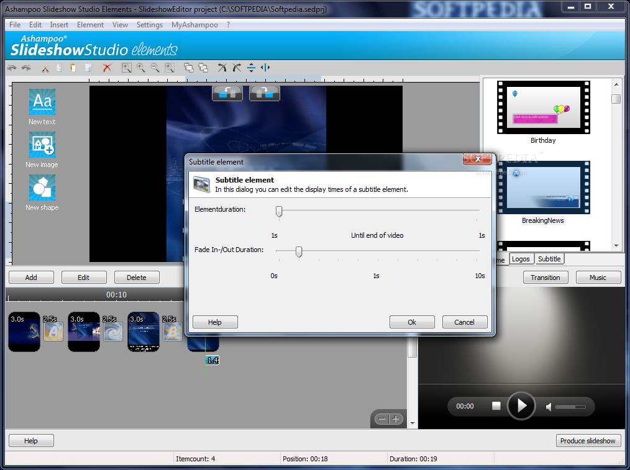Image resolution: width=630 pixels, height=470 pixels.
Task: Click the timeline zoom in plus icon
Action: (x=396, y=419)
